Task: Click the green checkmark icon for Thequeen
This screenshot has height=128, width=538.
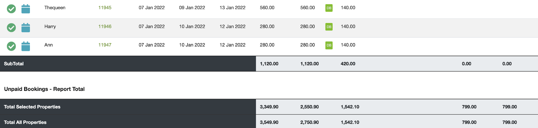Action: click(x=11, y=9)
